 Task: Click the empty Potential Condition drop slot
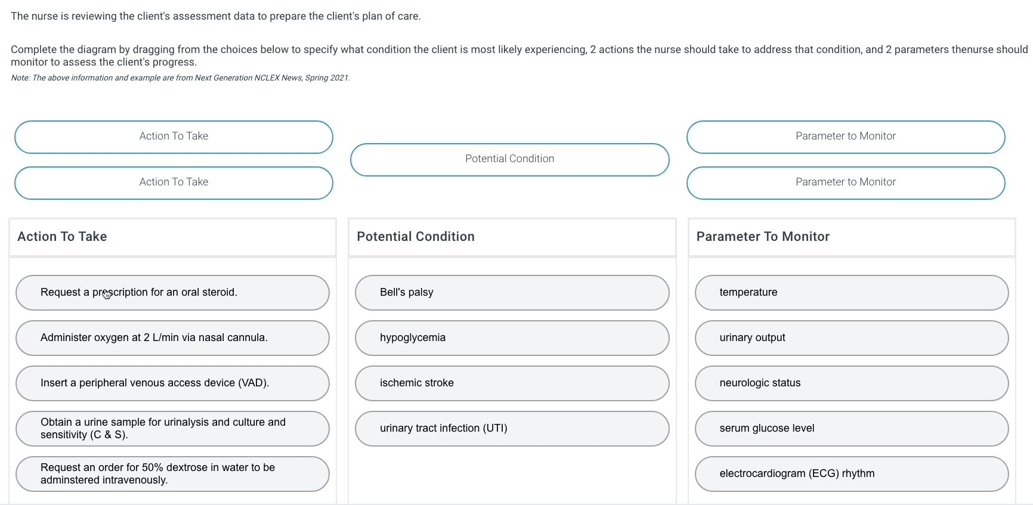[x=510, y=159]
